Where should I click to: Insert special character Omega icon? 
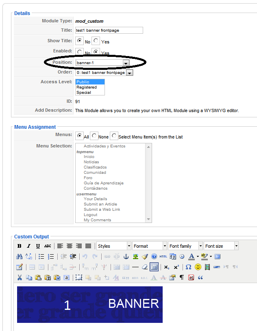coord(188,267)
